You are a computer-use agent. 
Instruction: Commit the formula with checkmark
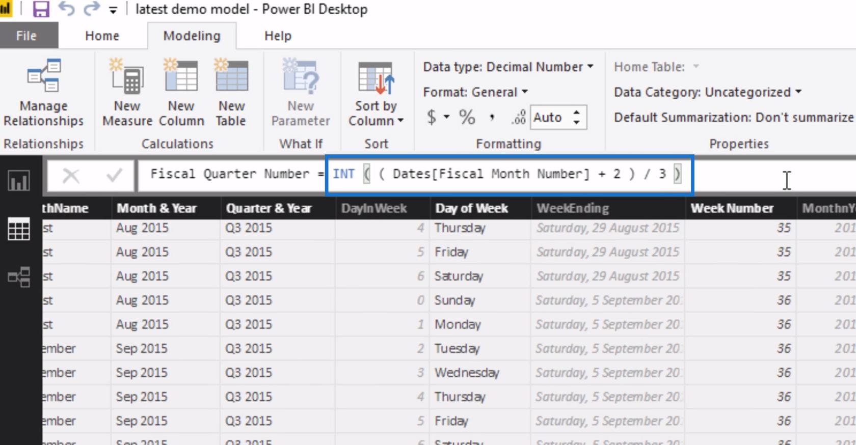coord(114,176)
